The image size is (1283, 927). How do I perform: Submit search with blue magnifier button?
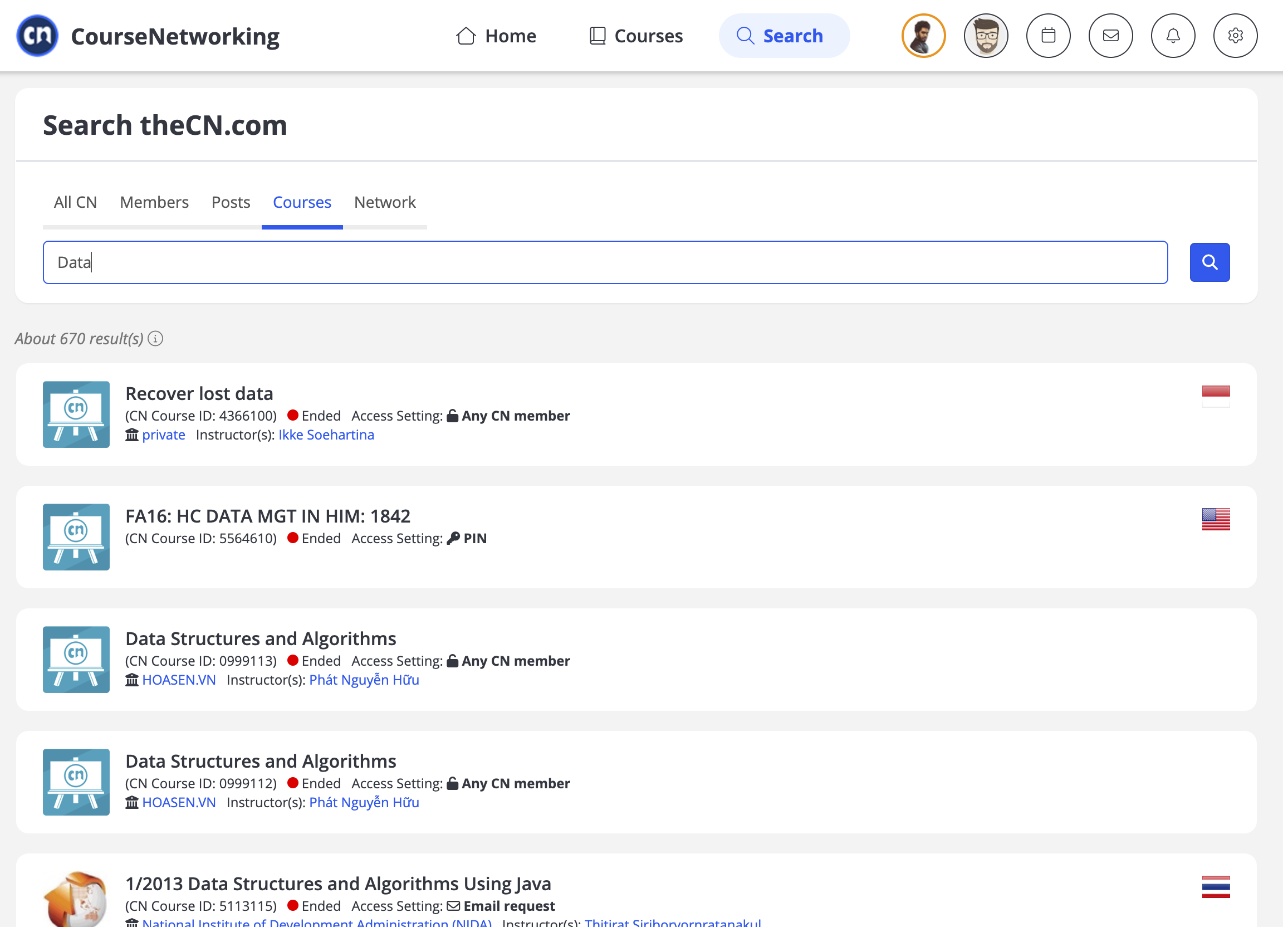tap(1209, 262)
